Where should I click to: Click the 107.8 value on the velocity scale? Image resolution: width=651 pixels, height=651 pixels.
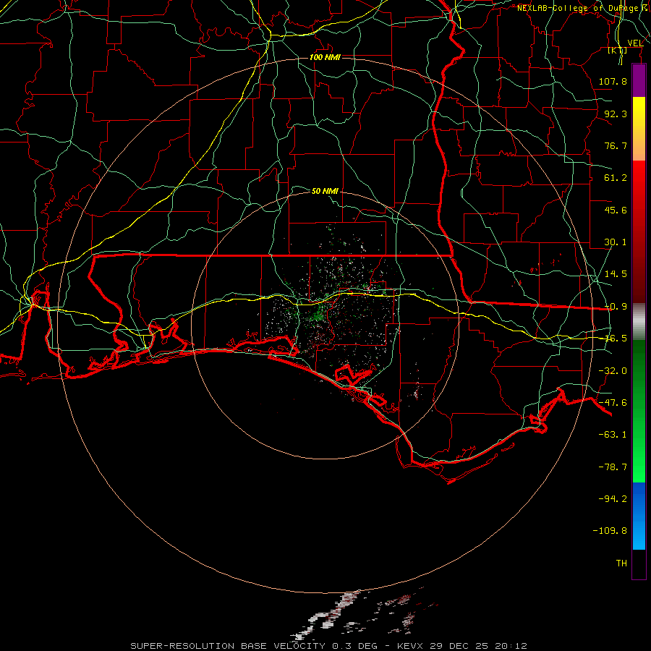click(613, 81)
